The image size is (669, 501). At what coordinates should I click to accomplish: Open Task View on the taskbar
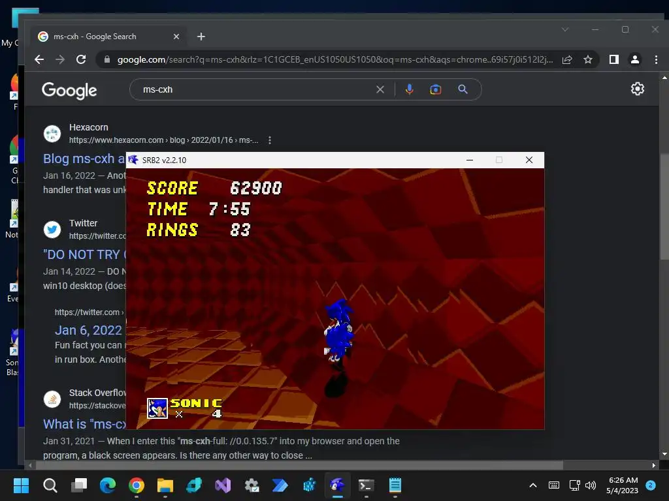[79, 485]
